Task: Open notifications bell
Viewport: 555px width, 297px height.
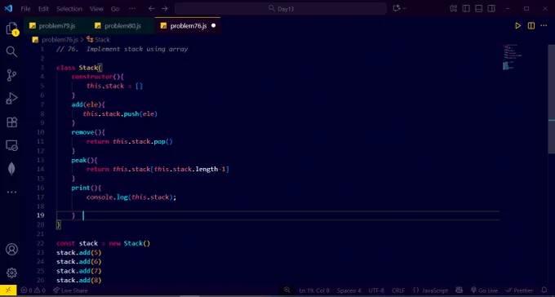Action: tap(544, 290)
